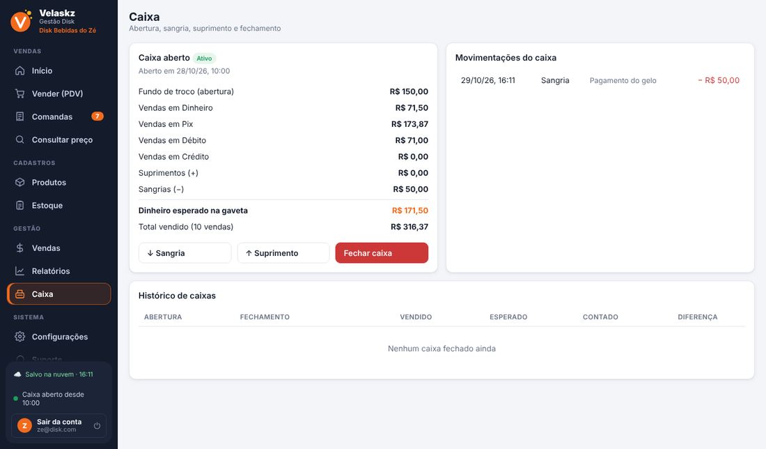This screenshot has height=449, width=766.
Task: Click the R$ 316,37 total sold value
Action: pos(409,227)
